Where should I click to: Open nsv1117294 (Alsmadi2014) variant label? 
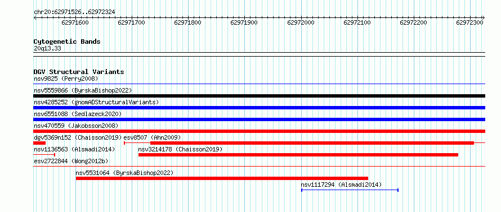pyautogui.click(x=341, y=185)
